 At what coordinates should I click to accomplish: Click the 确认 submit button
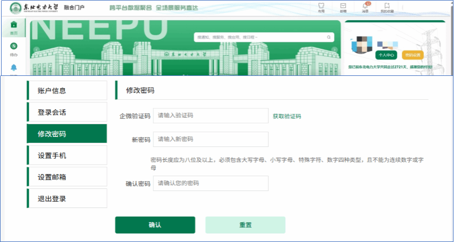[x=155, y=225]
